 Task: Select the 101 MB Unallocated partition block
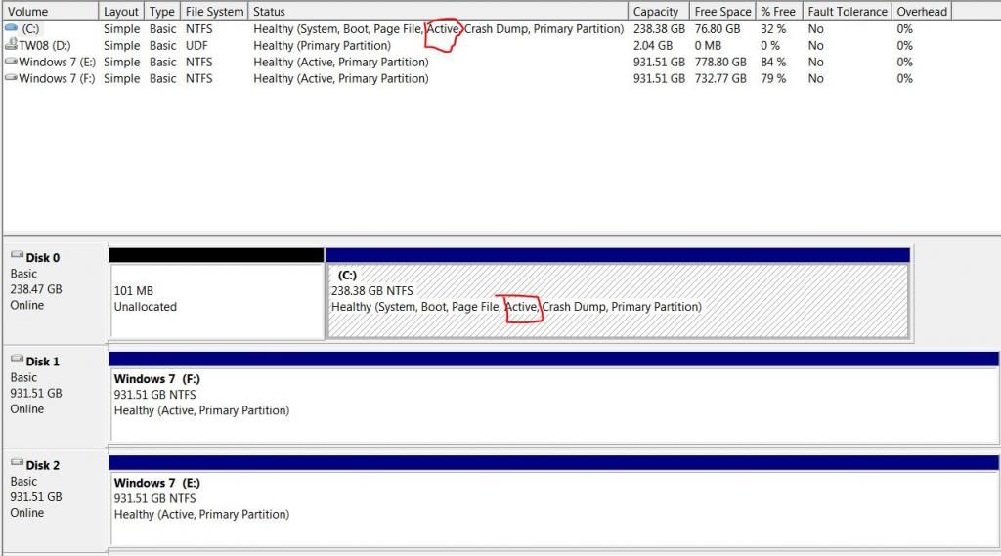[x=216, y=300]
